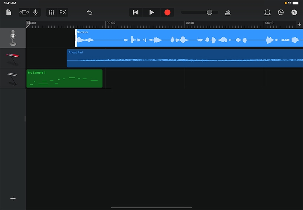Select the Narrator microphone track header
This screenshot has height=210, width=303.
pyautogui.click(x=13, y=38)
